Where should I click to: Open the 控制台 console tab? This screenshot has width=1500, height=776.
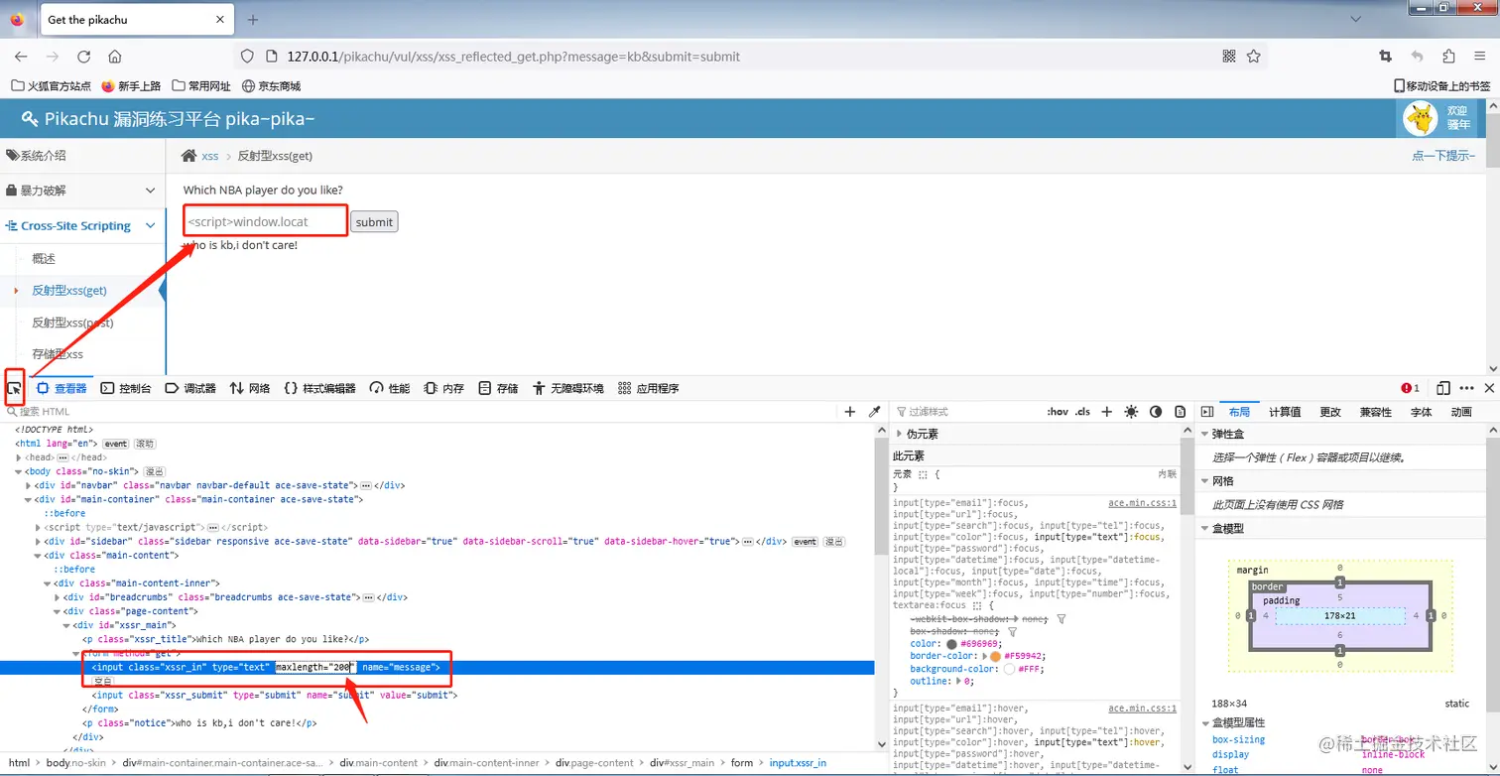coord(126,388)
